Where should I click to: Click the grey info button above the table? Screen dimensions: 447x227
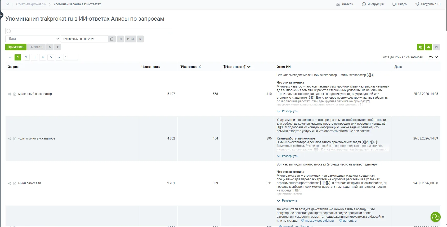point(436,47)
